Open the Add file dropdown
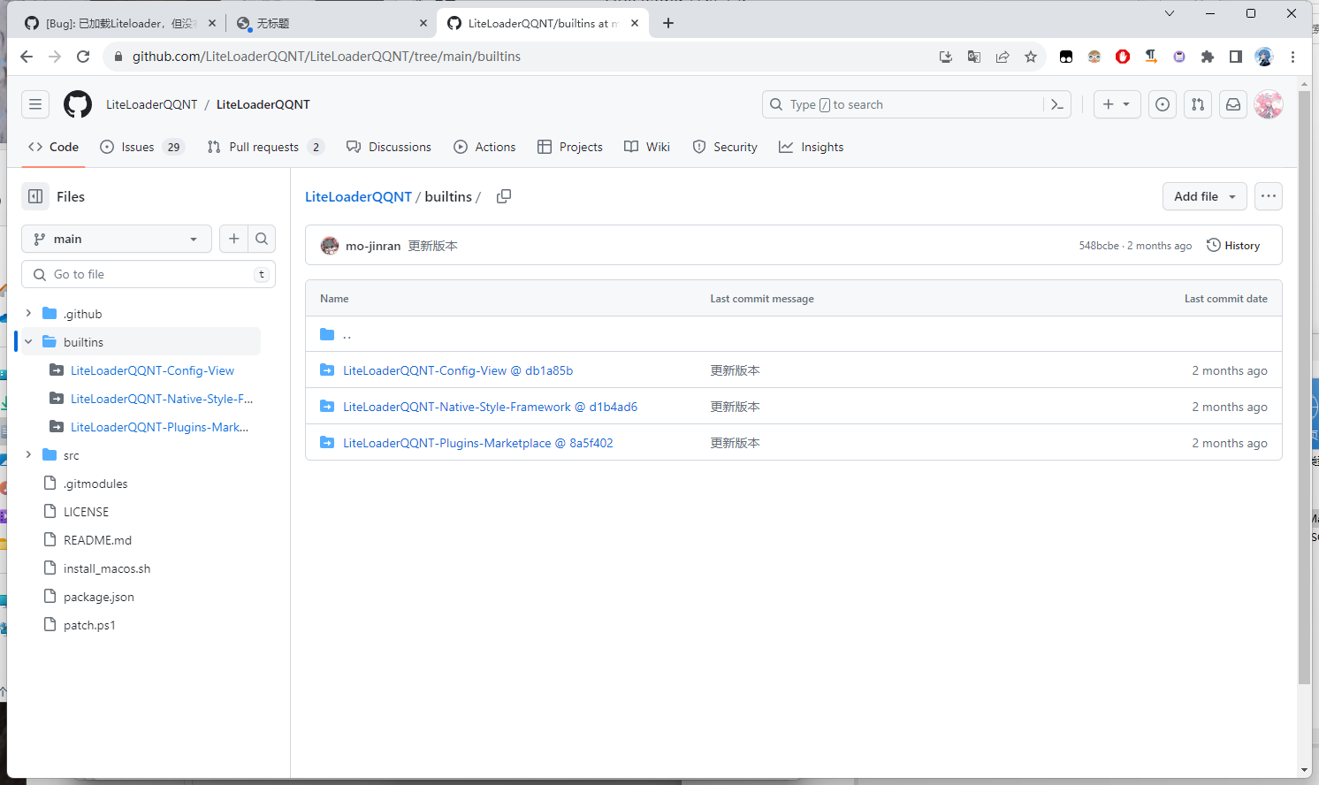1319x785 pixels. tap(1205, 196)
